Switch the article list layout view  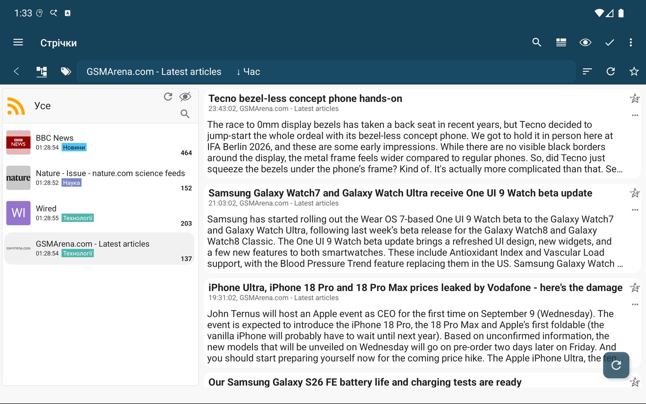point(561,42)
